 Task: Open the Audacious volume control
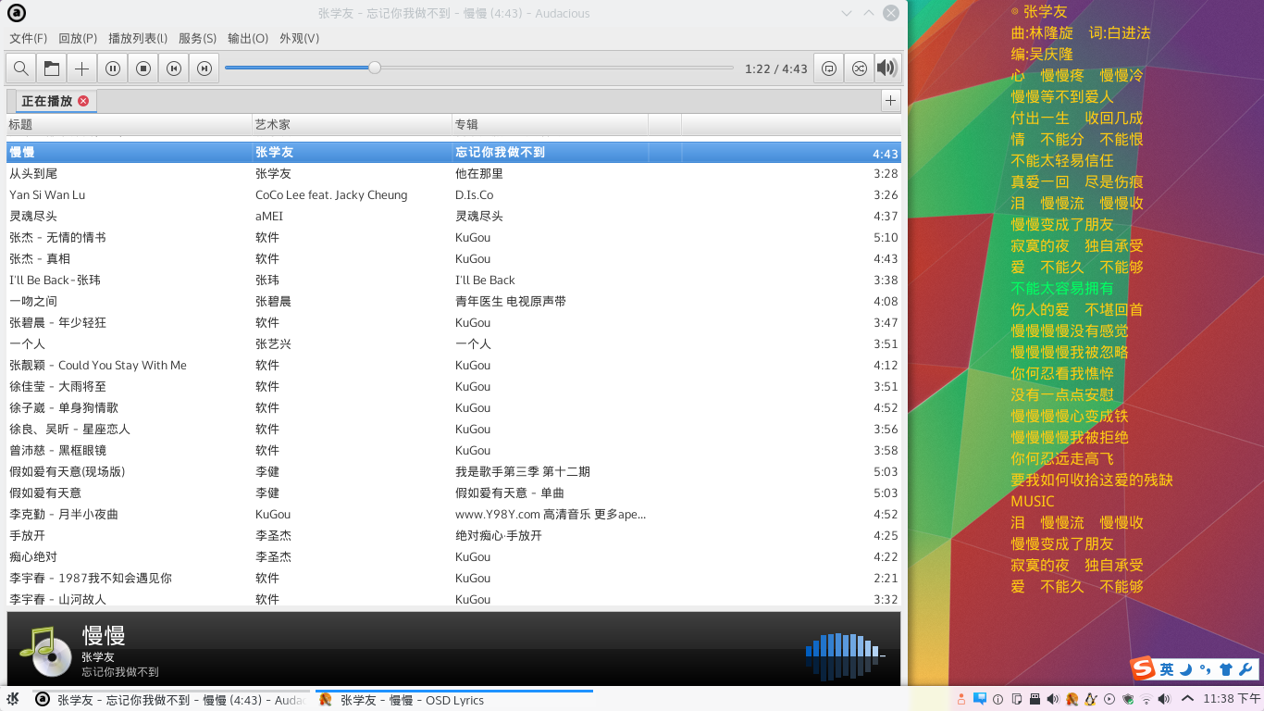click(887, 69)
